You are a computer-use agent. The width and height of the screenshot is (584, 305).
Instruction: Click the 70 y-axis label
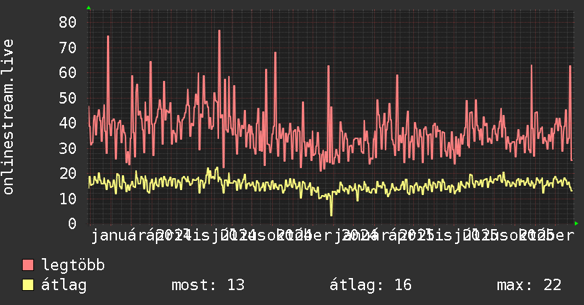tap(67, 48)
